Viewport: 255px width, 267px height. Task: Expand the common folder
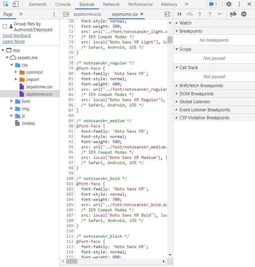[16, 72]
